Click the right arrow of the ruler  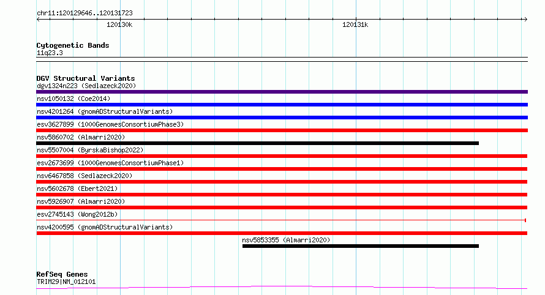(525, 20)
